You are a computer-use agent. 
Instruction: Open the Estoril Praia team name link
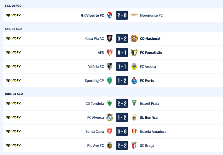click(x=149, y=104)
